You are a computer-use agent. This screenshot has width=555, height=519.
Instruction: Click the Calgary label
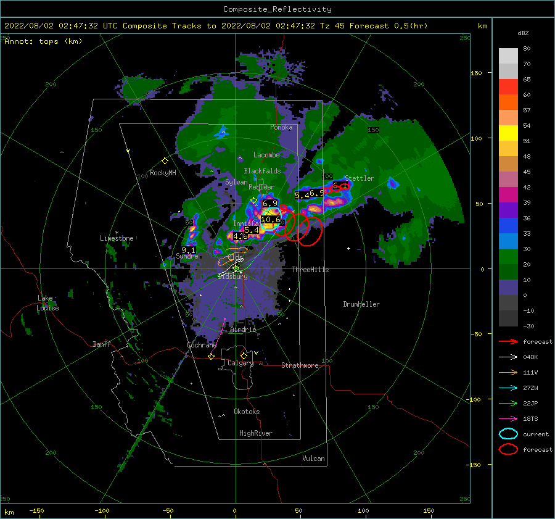tap(240, 363)
